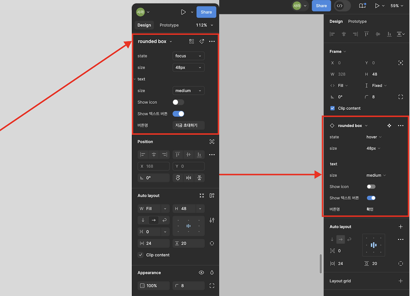This screenshot has height=296, width=410.
Task: Click independent corners icon in Frame section
Action: 400,97
